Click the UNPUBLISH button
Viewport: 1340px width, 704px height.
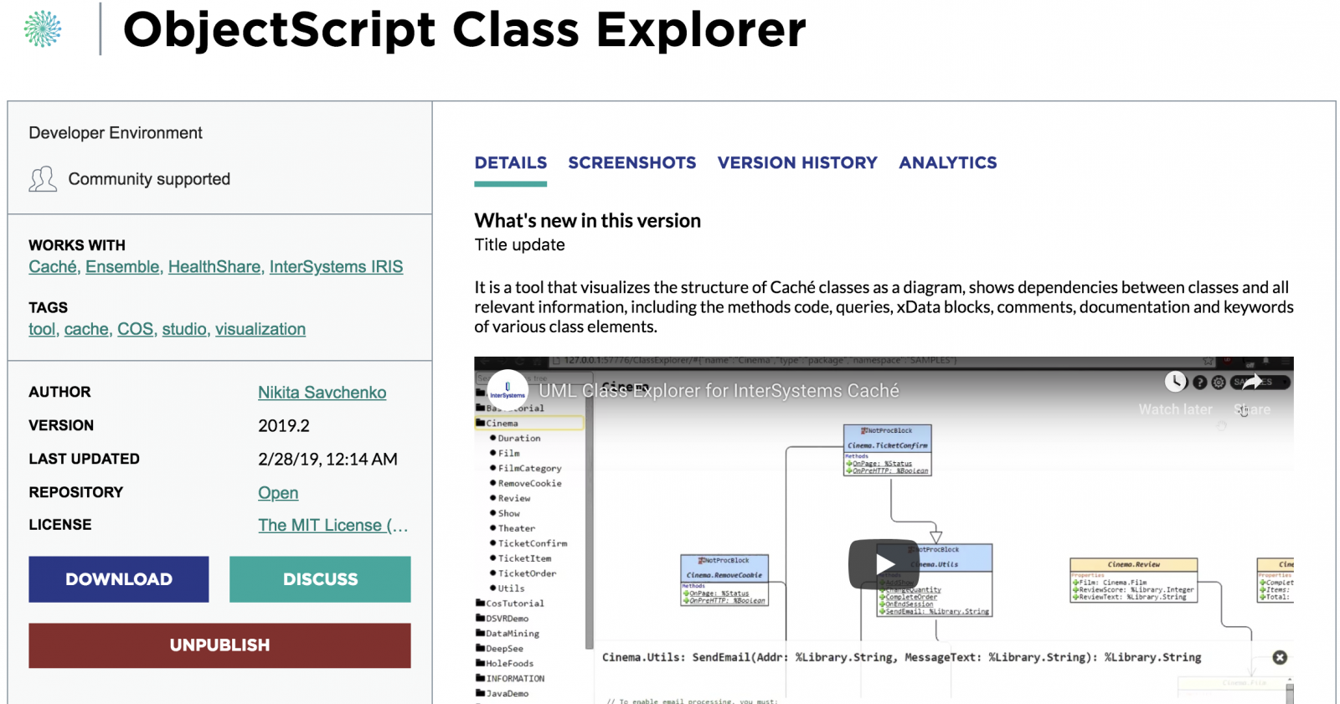point(219,645)
